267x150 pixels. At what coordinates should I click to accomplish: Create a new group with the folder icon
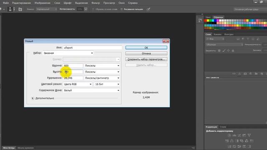(256, 74)
